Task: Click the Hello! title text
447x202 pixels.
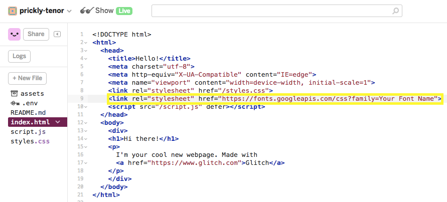Action: 147,59
